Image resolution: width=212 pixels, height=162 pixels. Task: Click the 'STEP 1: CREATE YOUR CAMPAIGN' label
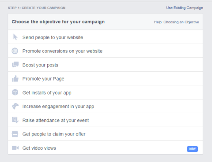click(x=37, y=8)
